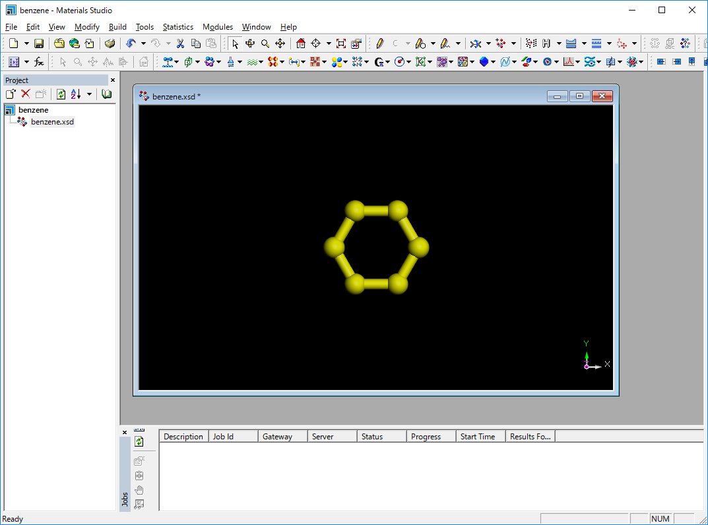Expand the sort A-Z dropdown in Project panel

89,94
